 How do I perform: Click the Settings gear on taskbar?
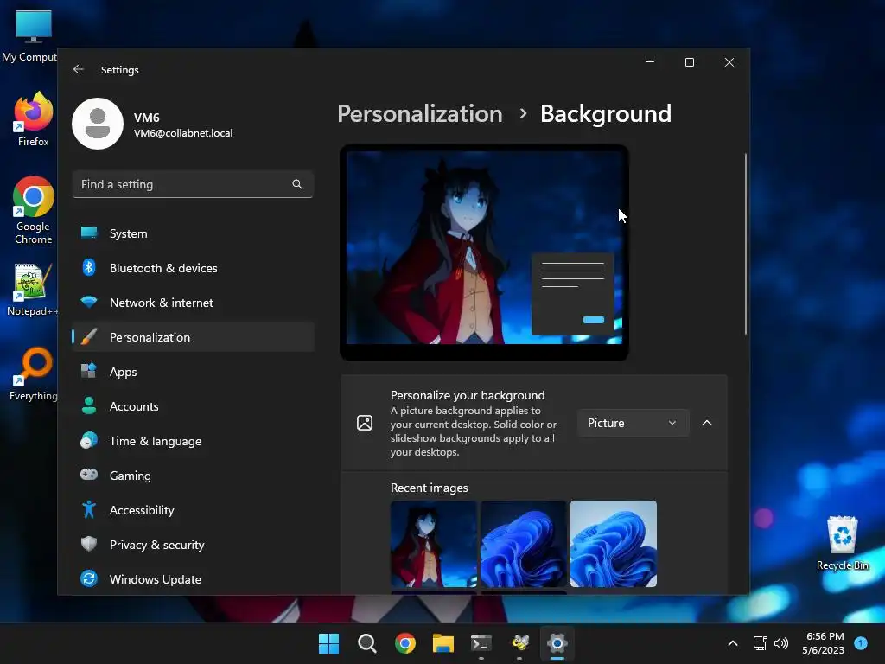tap(557, 643)
